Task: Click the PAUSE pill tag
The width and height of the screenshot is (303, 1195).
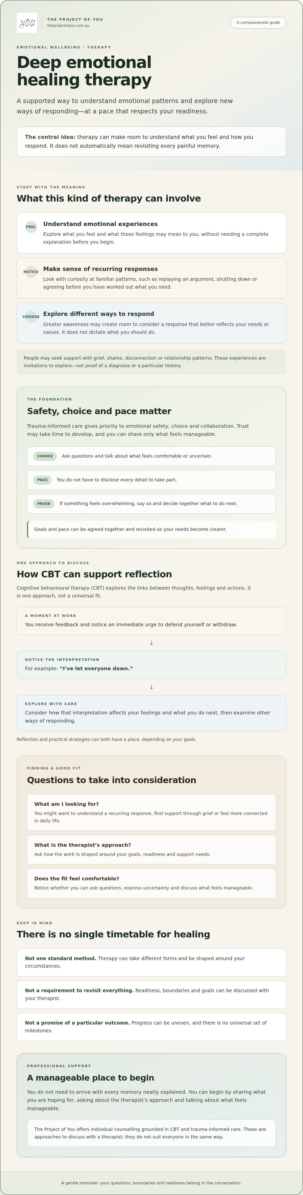Action: (44, 503)
